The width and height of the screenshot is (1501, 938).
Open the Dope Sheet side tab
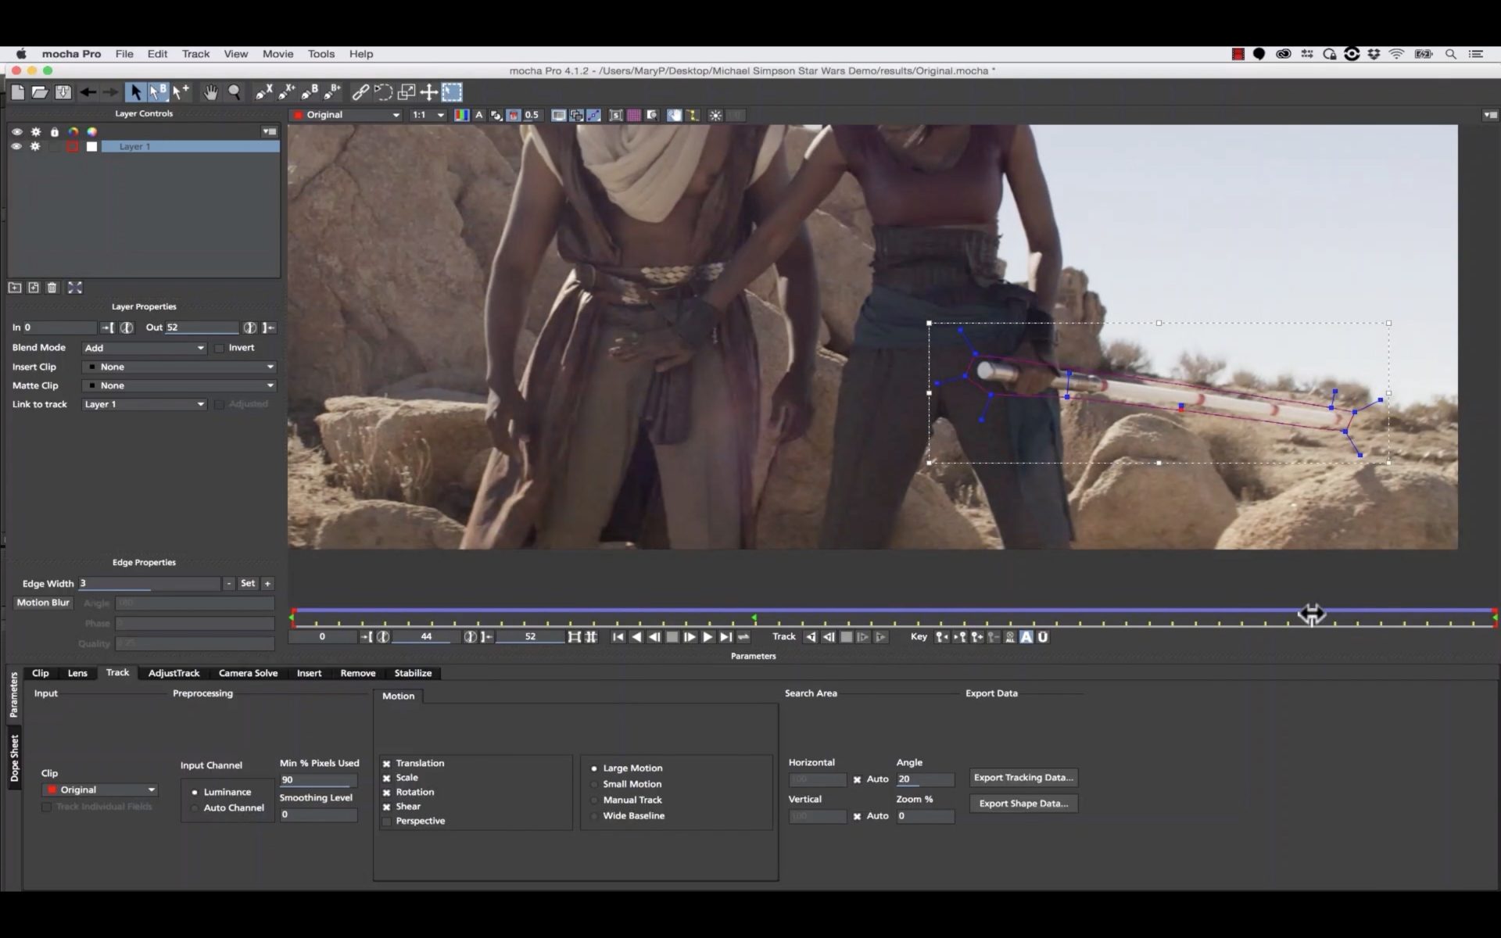[14, 758]
